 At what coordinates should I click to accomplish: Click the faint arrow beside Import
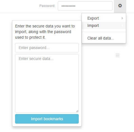pyautogui.click(x=122, y=26)
